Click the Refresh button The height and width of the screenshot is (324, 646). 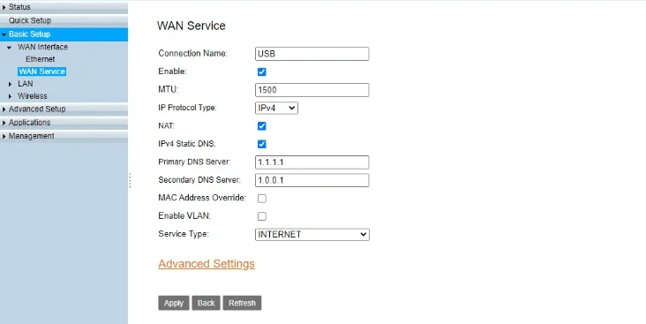(242, 303)
